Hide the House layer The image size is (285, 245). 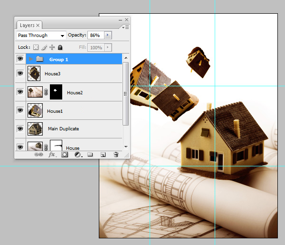tap(20, 147)
